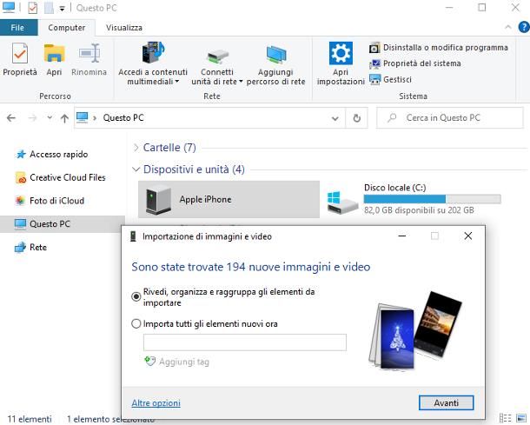The image size is (530, 425).
Task: Click the tag text field in import dialog
Action: tap(245, 342)
